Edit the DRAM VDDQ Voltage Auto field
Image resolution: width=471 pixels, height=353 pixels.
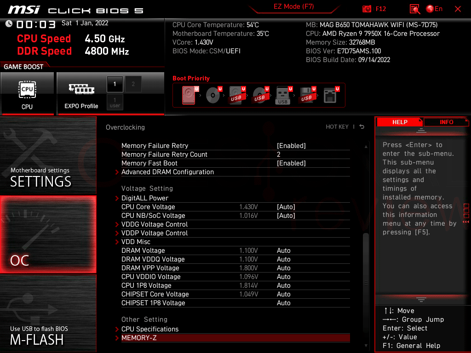(x=283, y=259)
